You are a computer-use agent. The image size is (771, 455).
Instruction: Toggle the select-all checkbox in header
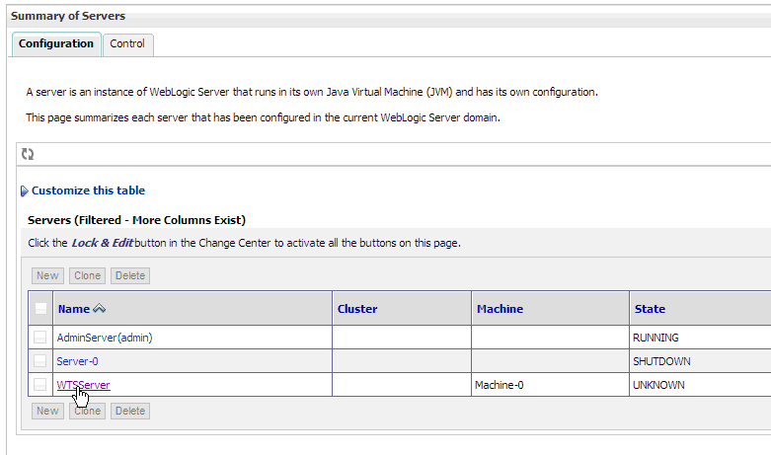coord(40,309)
